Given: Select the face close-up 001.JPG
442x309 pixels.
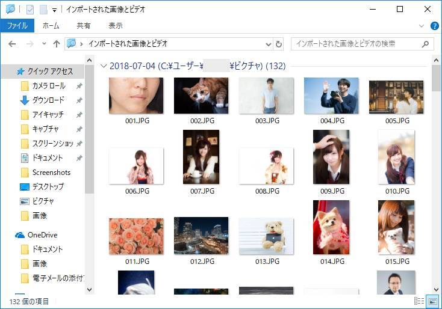Looking at the screenshot, I should 136,96.
